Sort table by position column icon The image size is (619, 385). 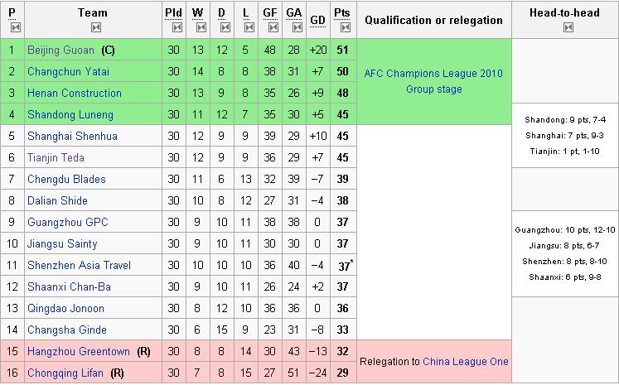tap(16, 27)
